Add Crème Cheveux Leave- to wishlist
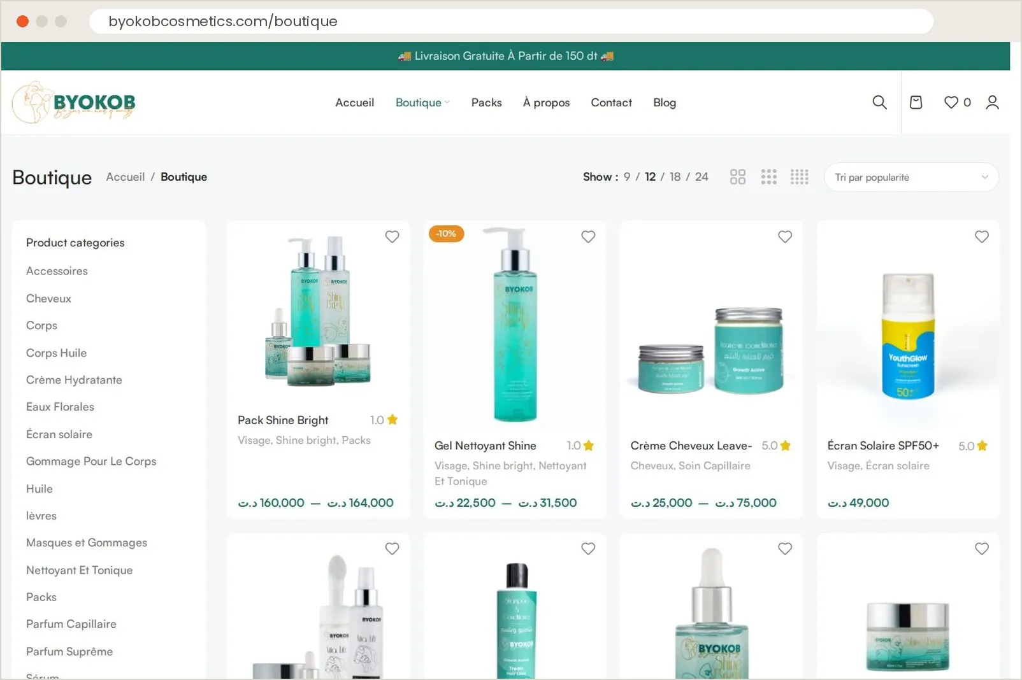The width and height of the screenshot is (1022, 680). pos(785,237)
